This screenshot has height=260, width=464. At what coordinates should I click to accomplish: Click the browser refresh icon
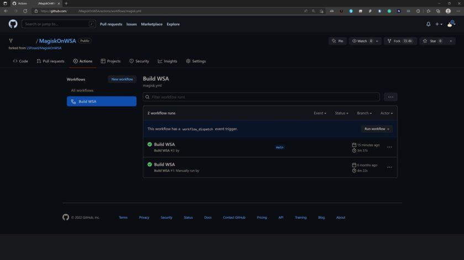tap(25, 11)
